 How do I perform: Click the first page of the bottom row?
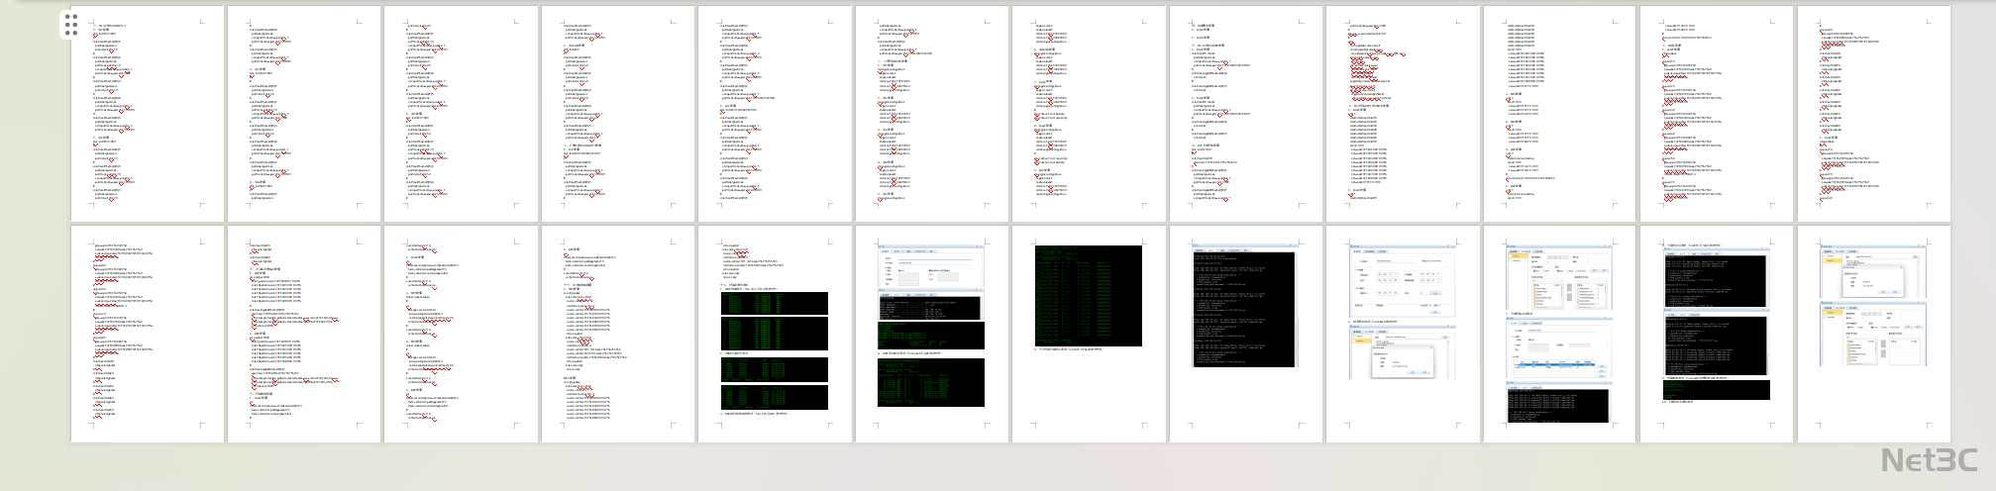(x=147, y=333)
